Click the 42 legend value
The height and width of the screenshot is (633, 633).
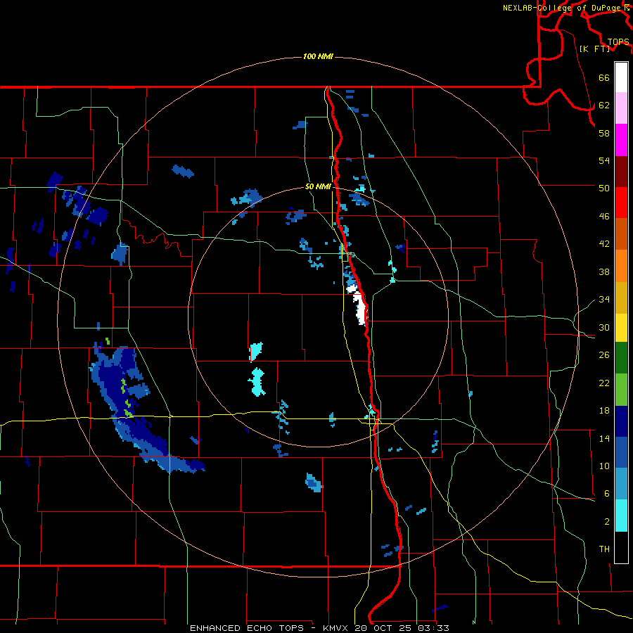pyautogui.click(x=604, y=243)
